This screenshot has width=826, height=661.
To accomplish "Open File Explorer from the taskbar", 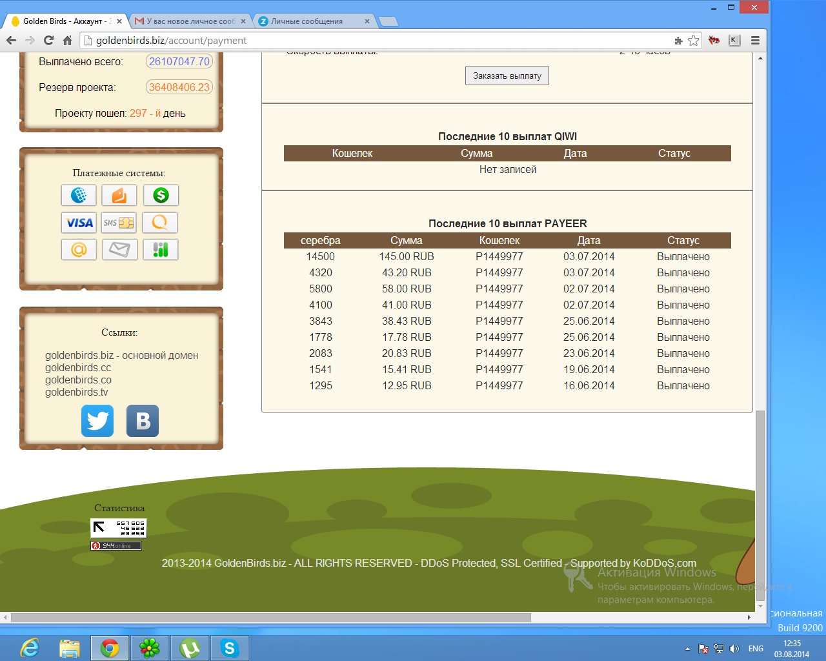I will coord(69,647).
